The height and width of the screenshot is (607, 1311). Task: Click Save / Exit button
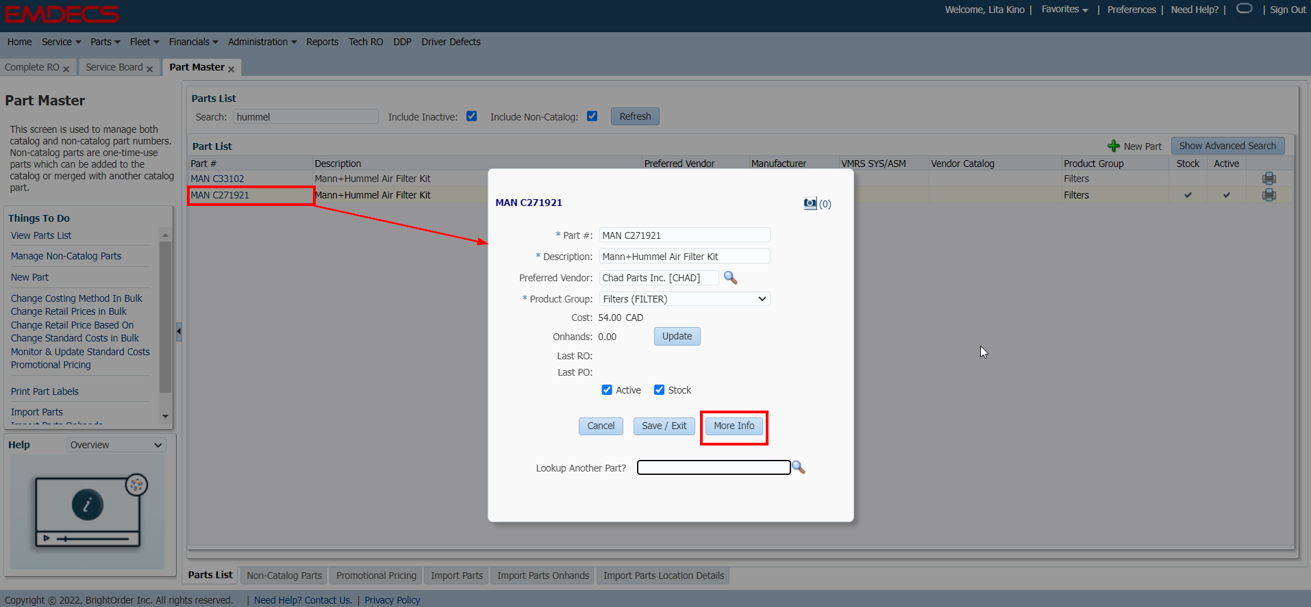pyautogui.click(x=664, y=426)
